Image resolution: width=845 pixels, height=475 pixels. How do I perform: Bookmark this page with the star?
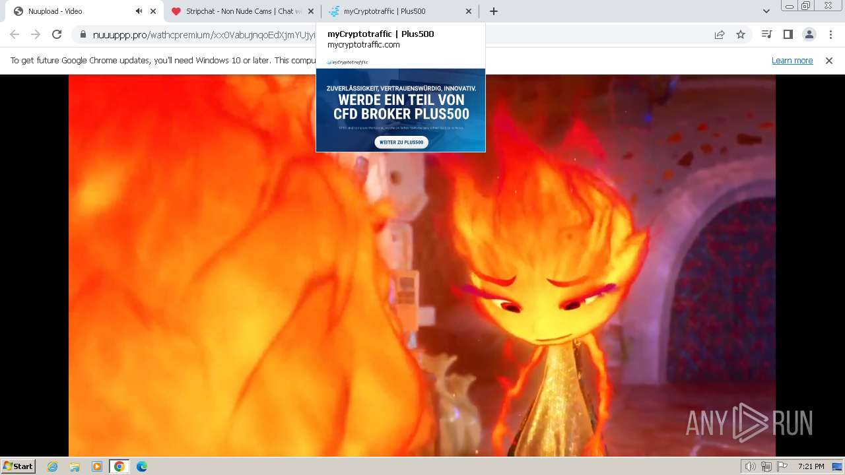741,35
